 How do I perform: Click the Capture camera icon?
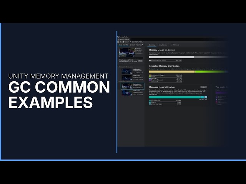(x=123, y=42)
